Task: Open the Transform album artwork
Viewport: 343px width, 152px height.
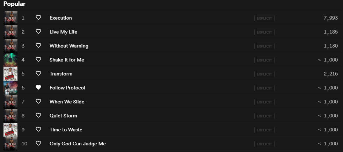Action: click(x=10, y=74)
